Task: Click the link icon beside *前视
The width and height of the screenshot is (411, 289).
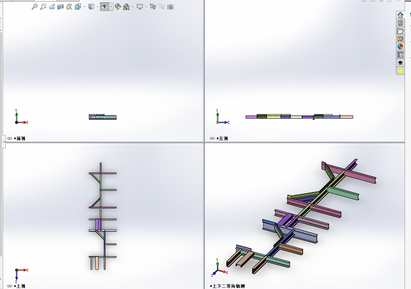Action: [x=10, y=138]
